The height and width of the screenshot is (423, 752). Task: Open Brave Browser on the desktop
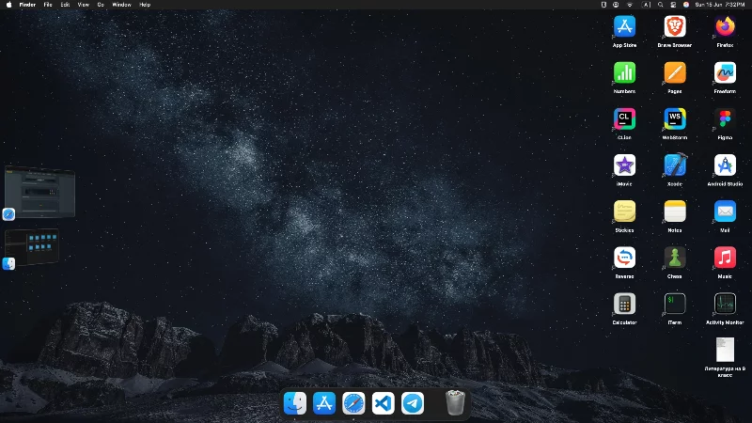[x=675, y=26]
